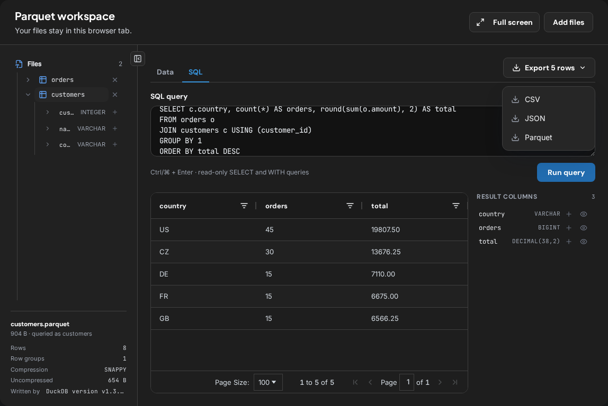Click the orders table icon
The image size is (608, 406).
click(x=43, y=80)
